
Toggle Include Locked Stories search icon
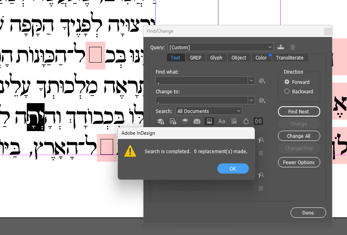tap(173, 121)
